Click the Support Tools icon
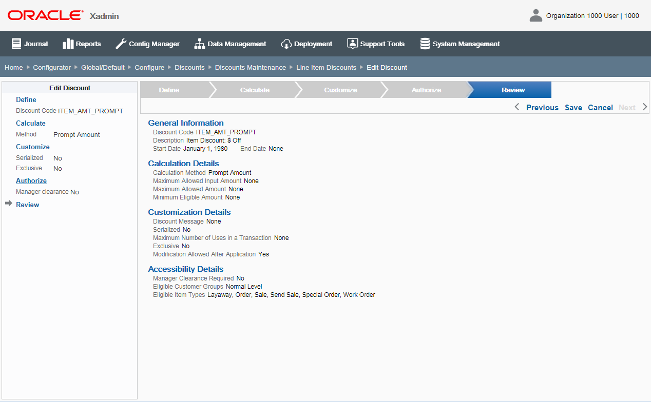Viewport: 651px width, 402px height. coord(352,44)
